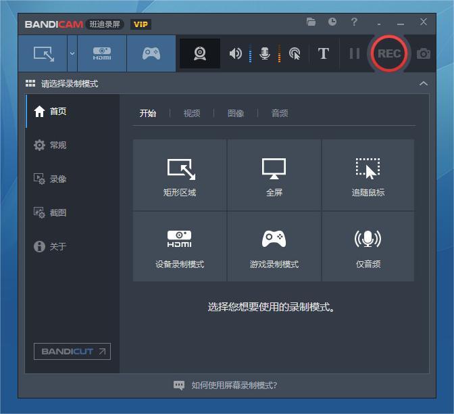
Task: Open the output folder icon
Action: point(311,22)
